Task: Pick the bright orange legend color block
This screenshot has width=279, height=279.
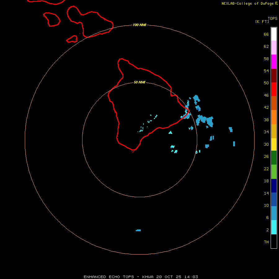Action: click(274, 117)
